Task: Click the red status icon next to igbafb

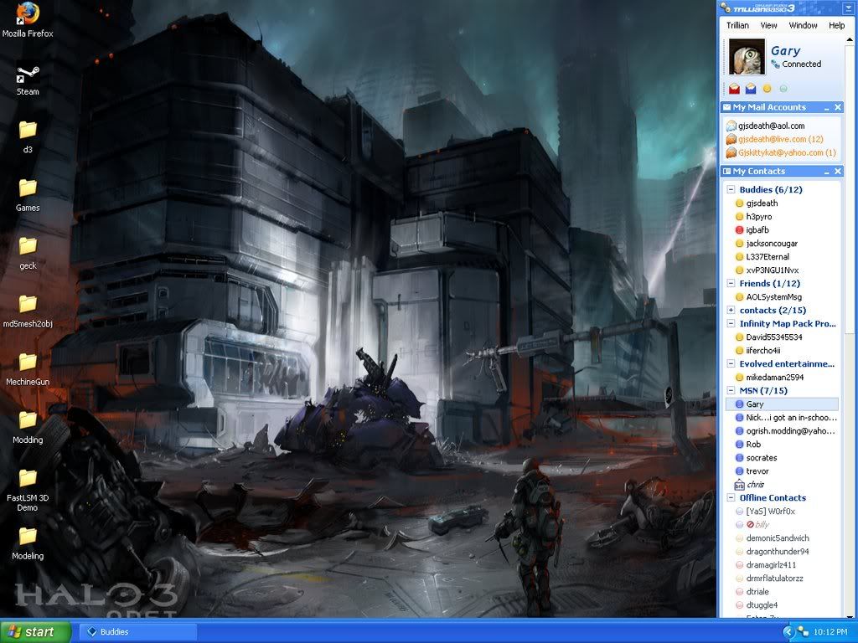Action: tap(739, 230)
